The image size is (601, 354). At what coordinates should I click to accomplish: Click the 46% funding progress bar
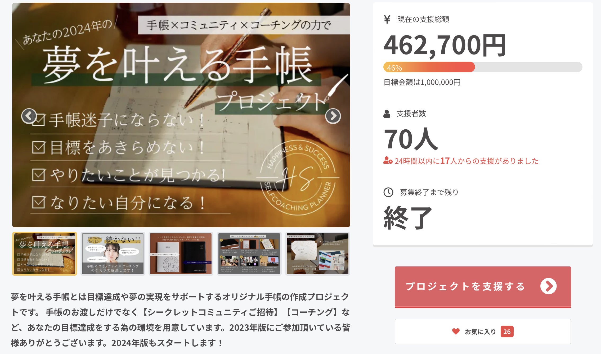[x=483, y=67]
